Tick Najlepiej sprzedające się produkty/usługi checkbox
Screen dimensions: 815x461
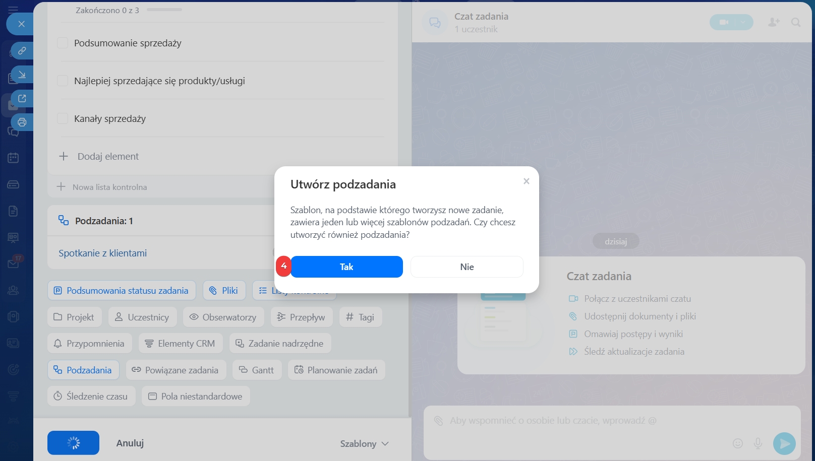tap(63, 81)
